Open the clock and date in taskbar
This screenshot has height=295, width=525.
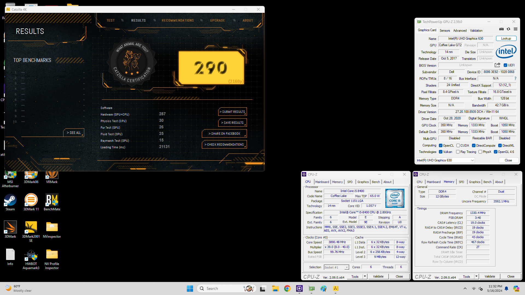point(494,288)
